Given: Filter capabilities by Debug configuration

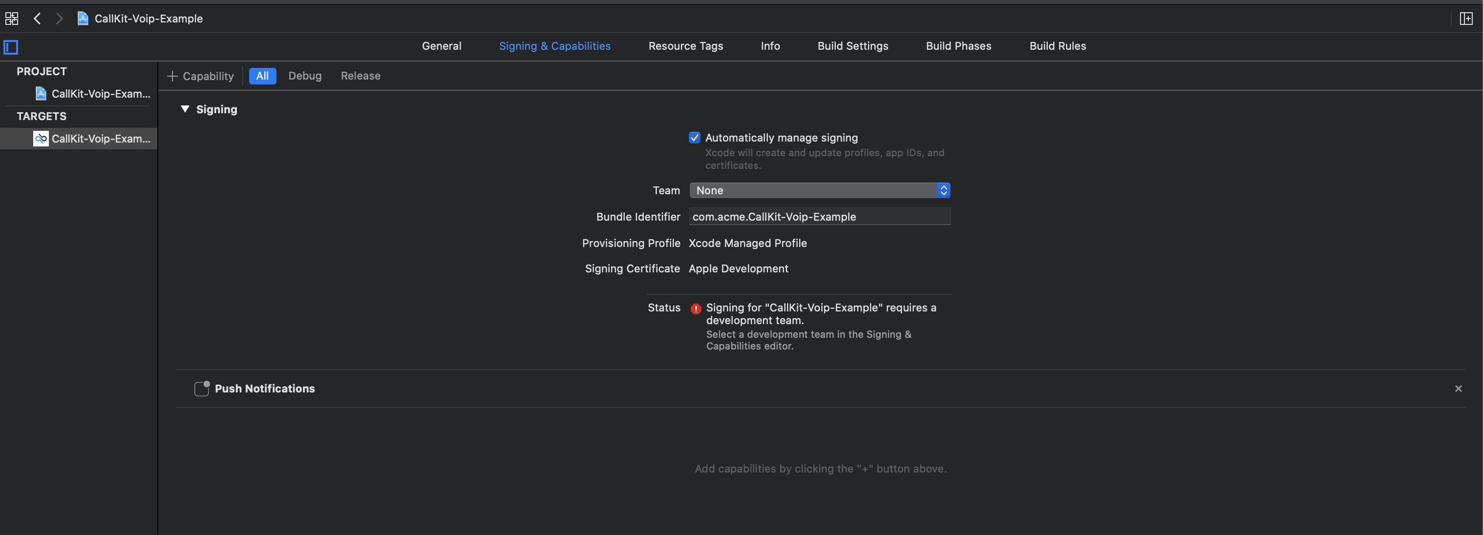Looking at the screenshot, I should (304, 76).
